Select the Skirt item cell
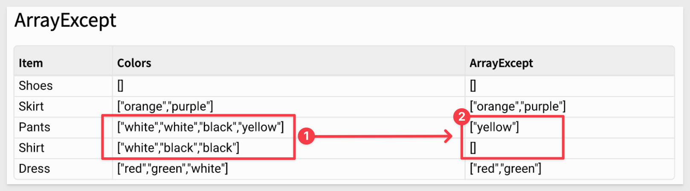 (x=31, y=106)
